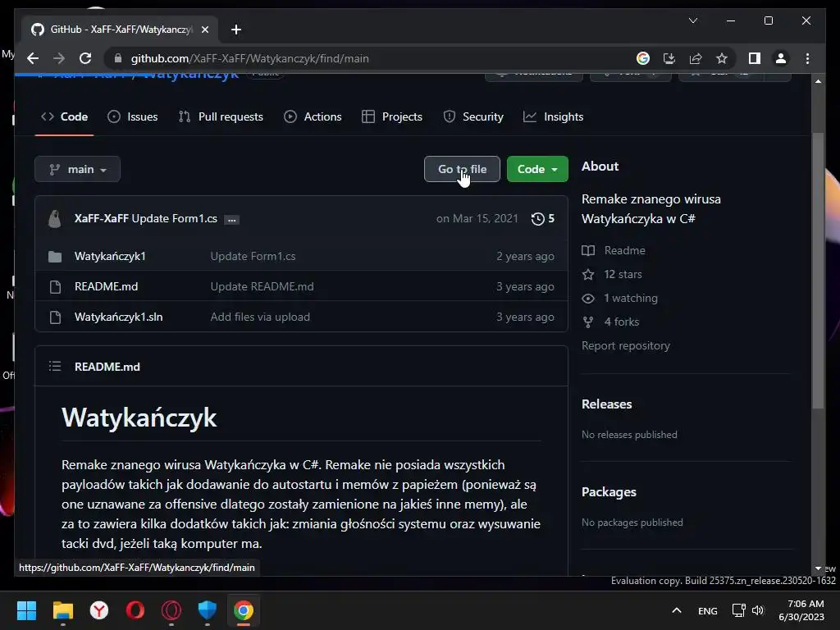Open volume control in tray
This screenshot has height=630, width=840.
click(x=757, y=610)
